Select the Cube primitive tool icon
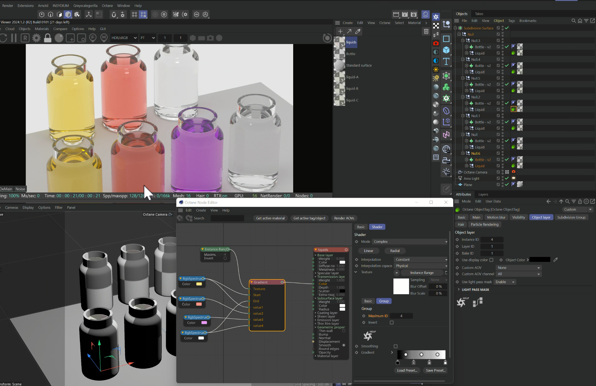The height and width of the screenshot is (386, 596). pos(446,50)
